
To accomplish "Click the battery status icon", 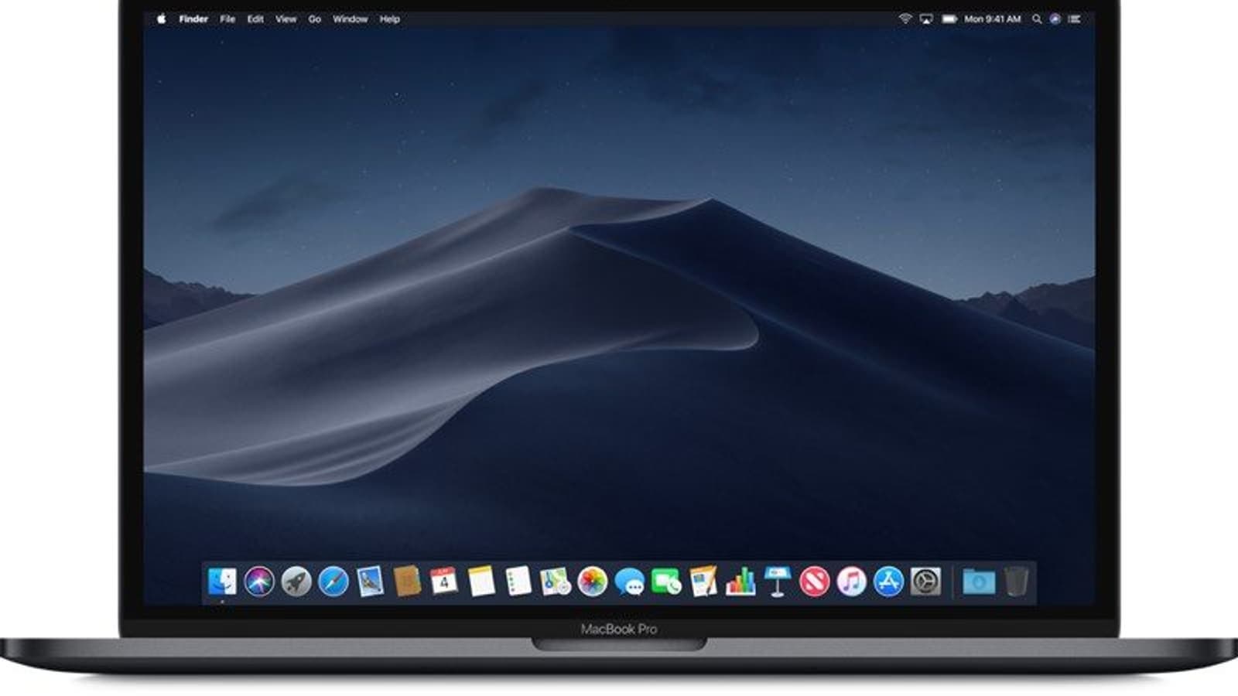I will (x=949, y=19).
